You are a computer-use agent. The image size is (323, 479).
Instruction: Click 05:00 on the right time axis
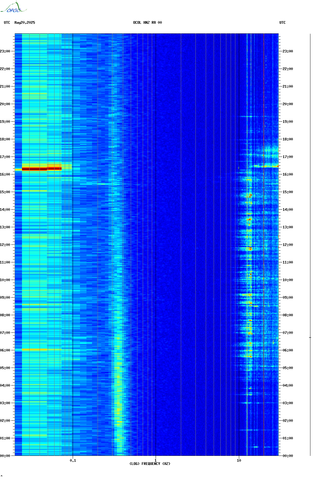point(288,368)
